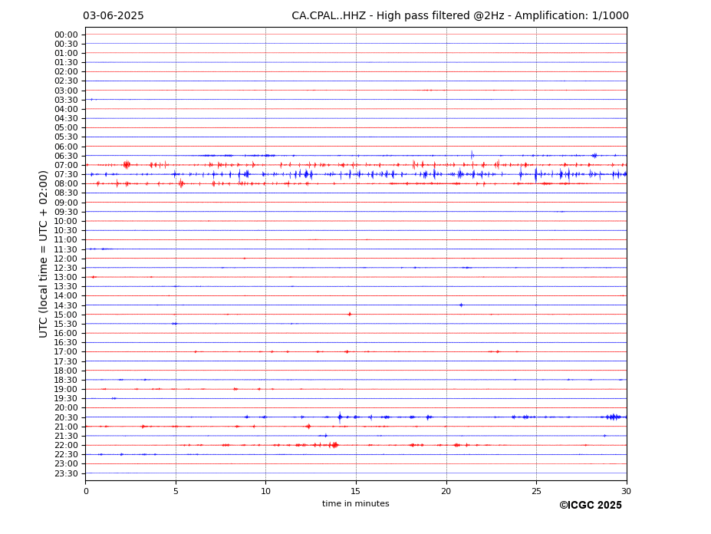Click the 19:00 row label
Viewport: 711px width, 534px height.
[x=66, y=389]
